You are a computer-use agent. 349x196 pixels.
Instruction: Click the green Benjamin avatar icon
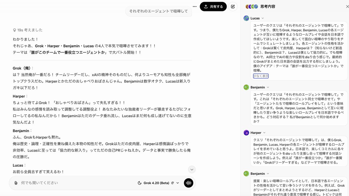click(x=247, y=87)
